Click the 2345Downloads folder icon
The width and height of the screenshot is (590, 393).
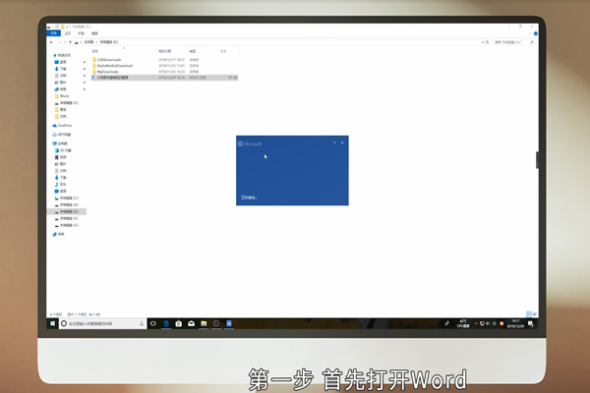pyautogui.click(x=94, y=59)
